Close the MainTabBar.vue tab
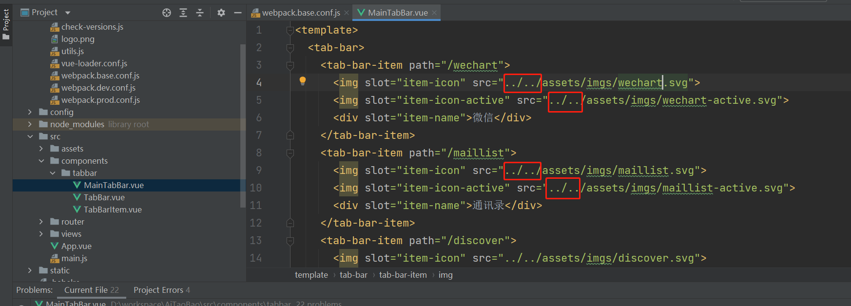The image size is (851, 306). (434, 13)
